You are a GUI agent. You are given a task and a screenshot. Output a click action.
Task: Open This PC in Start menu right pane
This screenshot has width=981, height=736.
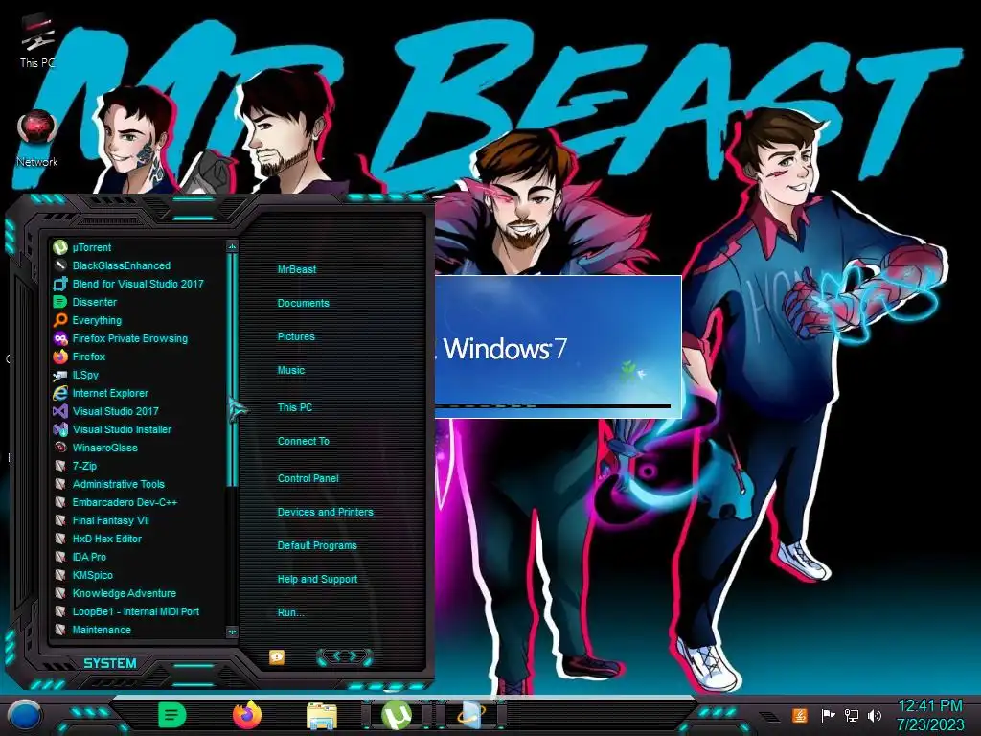pos(295,407)
